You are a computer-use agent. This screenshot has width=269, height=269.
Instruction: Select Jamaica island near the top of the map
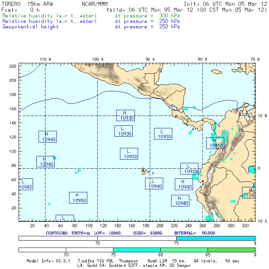click(217, 72)
